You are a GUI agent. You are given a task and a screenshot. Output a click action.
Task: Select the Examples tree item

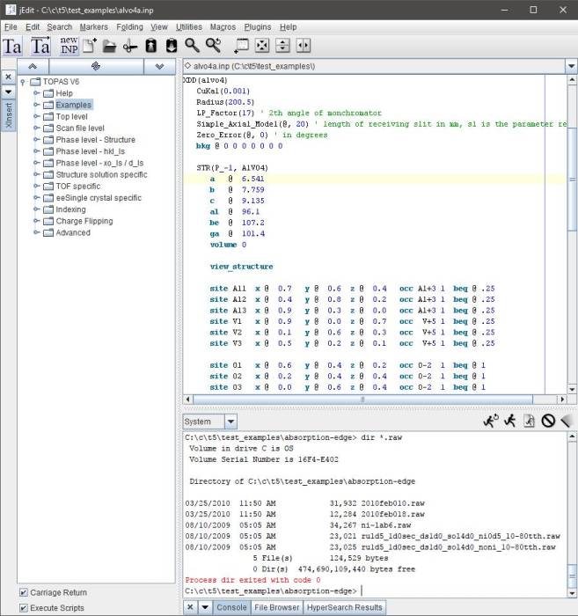(x=73, y=105)
